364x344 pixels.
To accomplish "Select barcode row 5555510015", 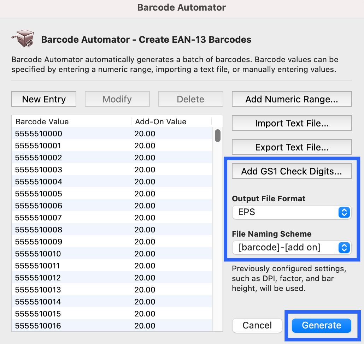I will [112, 314].
